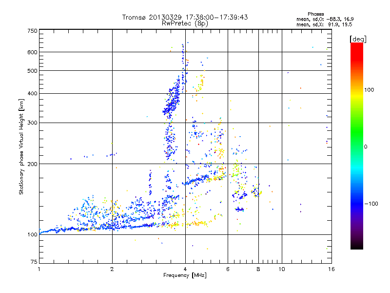
Task: Click the 'mean, sd,O: -88.3, 16.9' line
Action: click(x=325, y=19)
